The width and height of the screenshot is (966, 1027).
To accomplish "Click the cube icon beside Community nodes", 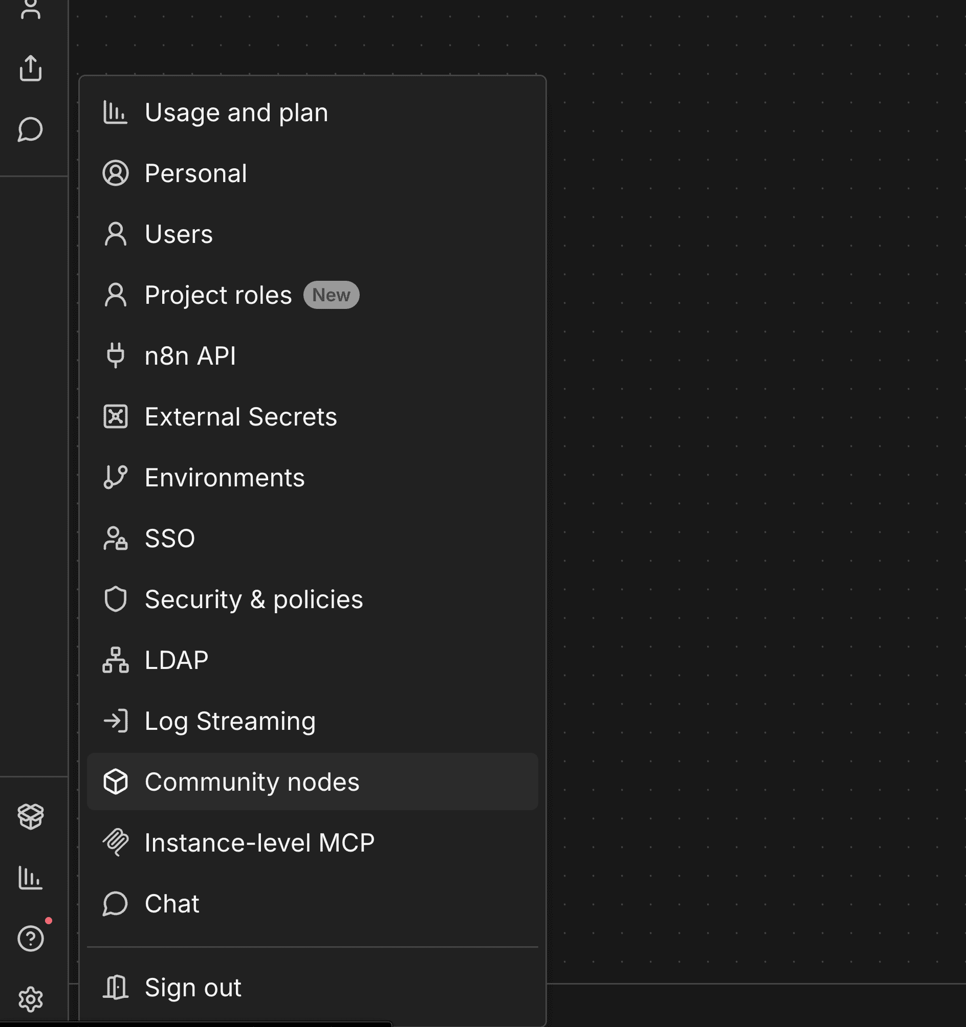I will point(116,782).
